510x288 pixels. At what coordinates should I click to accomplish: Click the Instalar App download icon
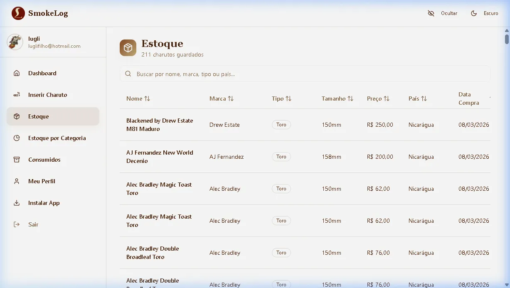(17, 203)
